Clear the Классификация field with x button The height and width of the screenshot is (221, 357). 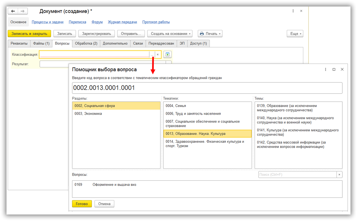click(158, 55)
